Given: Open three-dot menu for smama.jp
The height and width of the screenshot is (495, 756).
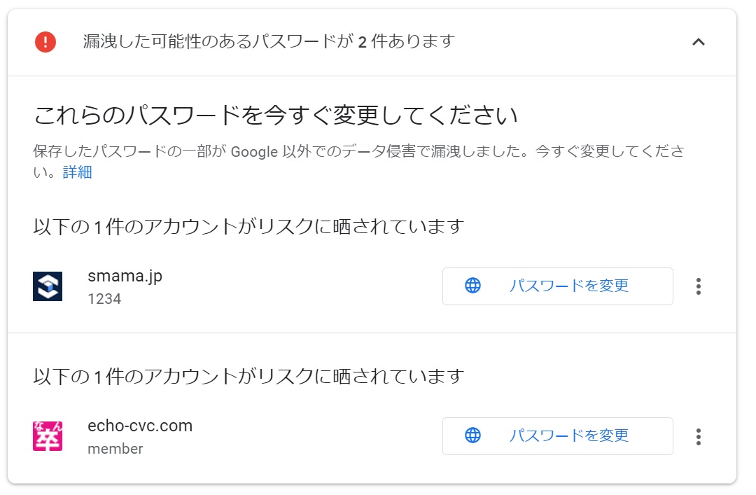Looking at the screenshot, I should tap(698, 286).
